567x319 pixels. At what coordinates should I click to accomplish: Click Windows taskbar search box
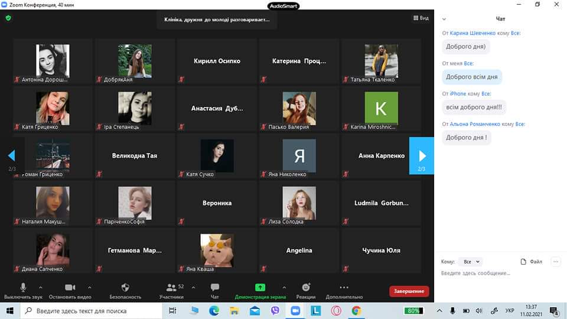point(92,311)
